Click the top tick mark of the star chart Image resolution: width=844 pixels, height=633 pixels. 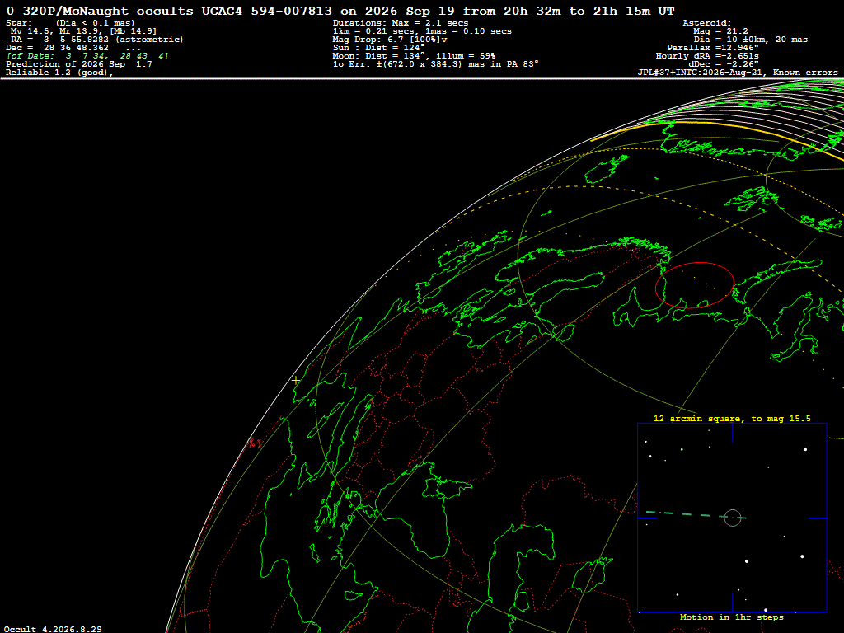pos(733,432)
